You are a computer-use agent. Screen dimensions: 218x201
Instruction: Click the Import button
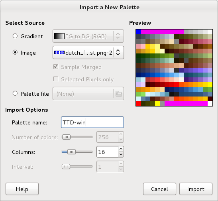[x=196, y=189]
